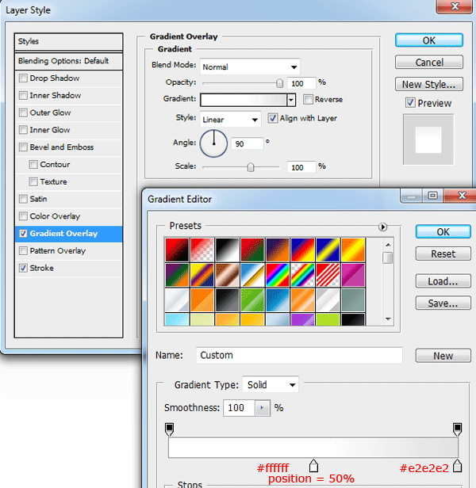476x488 pixels.
Task: Tick the Pattern Overlay checkbox
Action: coord(23,250)
